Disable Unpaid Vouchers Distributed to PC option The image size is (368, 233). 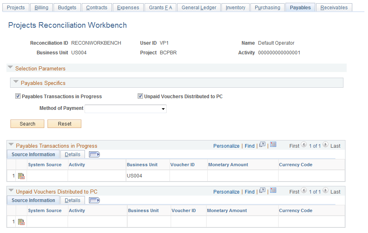coord(140,96)
